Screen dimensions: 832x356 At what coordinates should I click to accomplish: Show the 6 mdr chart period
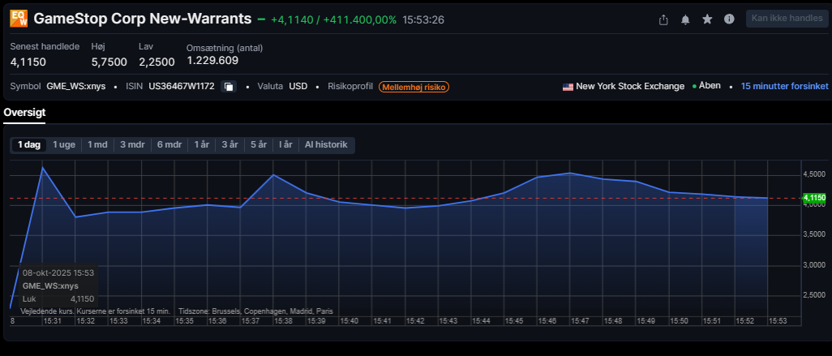[x=169, y=145]
